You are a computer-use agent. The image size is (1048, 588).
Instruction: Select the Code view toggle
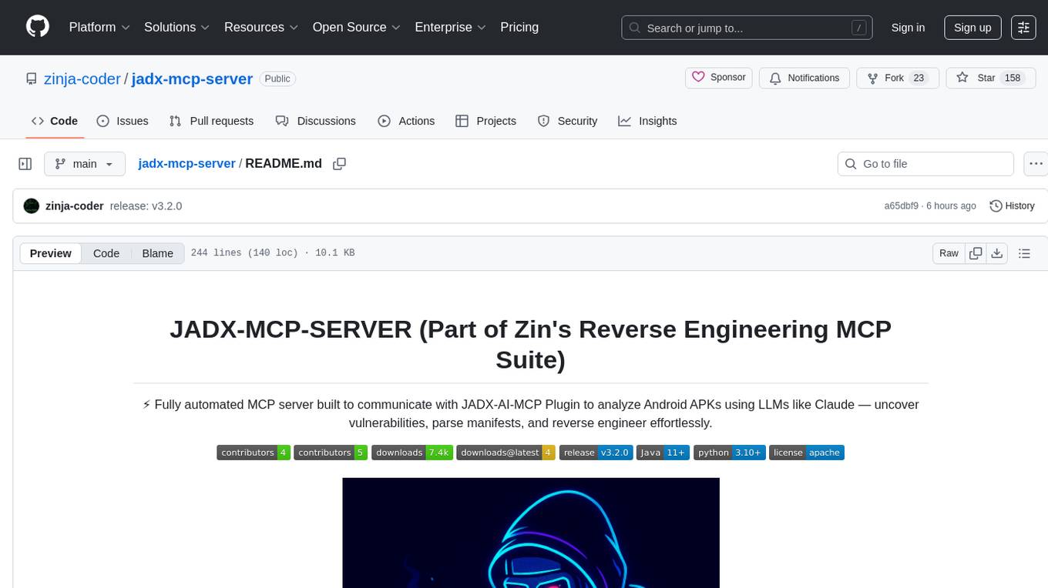pos(106,253)
